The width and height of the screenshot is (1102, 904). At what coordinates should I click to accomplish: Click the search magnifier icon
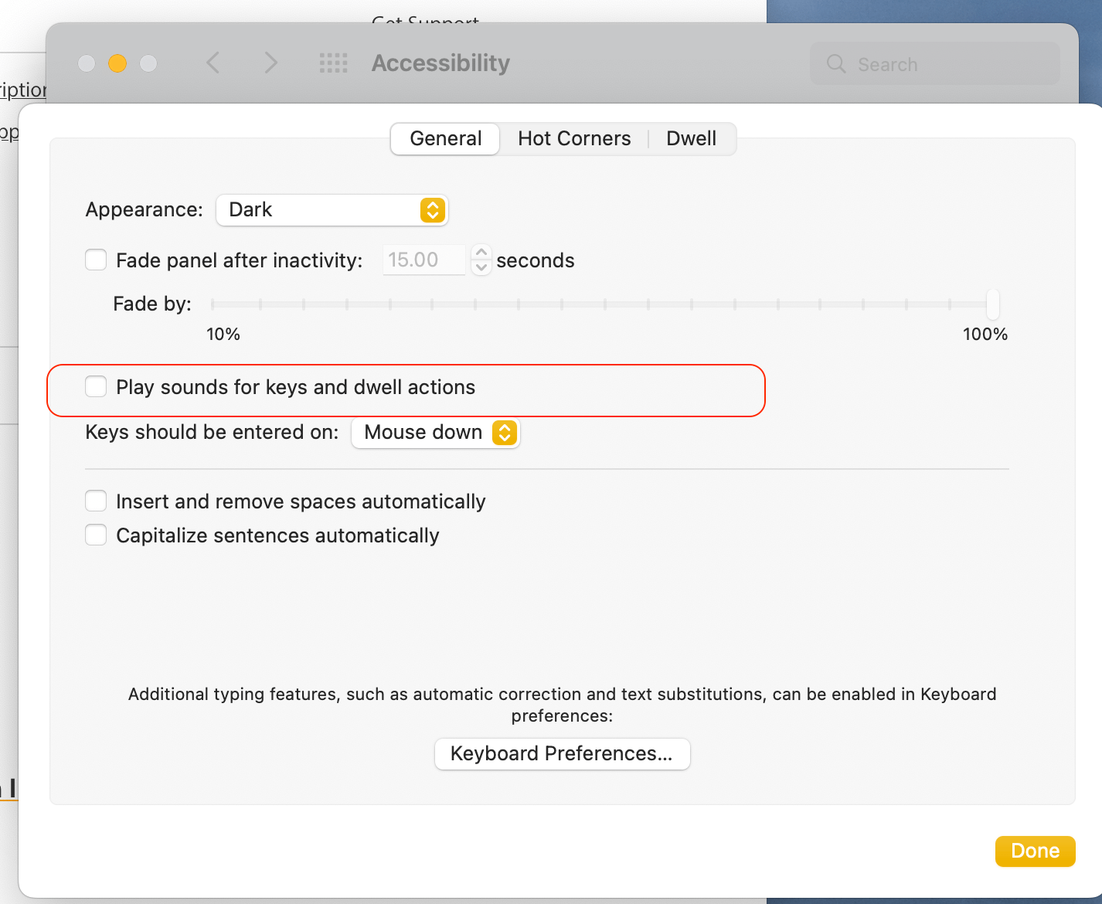point(835,64)
